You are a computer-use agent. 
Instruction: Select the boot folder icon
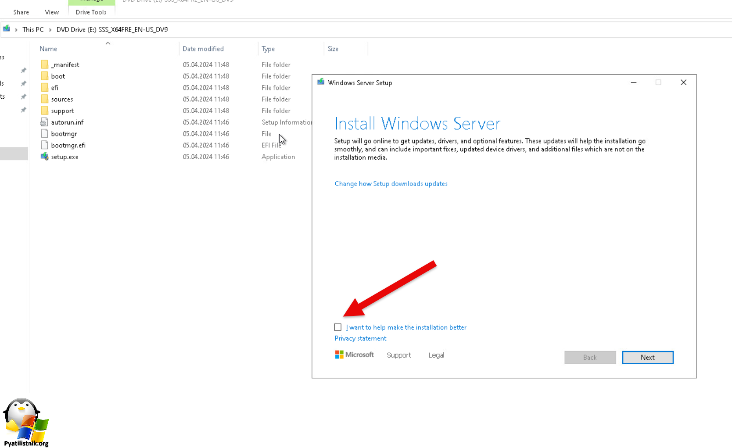tap(44, 76)
